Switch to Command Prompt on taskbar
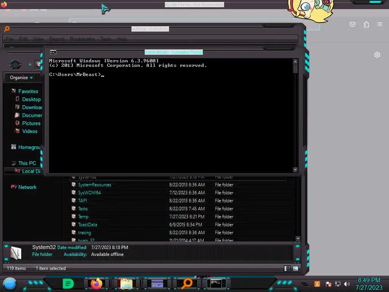 216,283
